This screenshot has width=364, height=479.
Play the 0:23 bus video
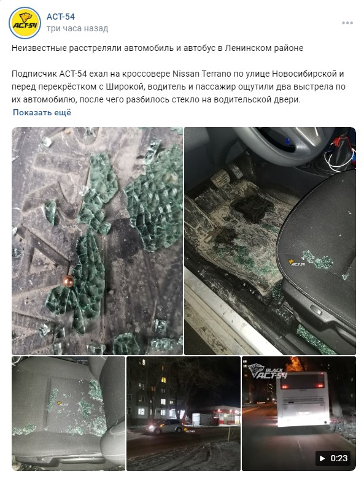click(299, 413)
